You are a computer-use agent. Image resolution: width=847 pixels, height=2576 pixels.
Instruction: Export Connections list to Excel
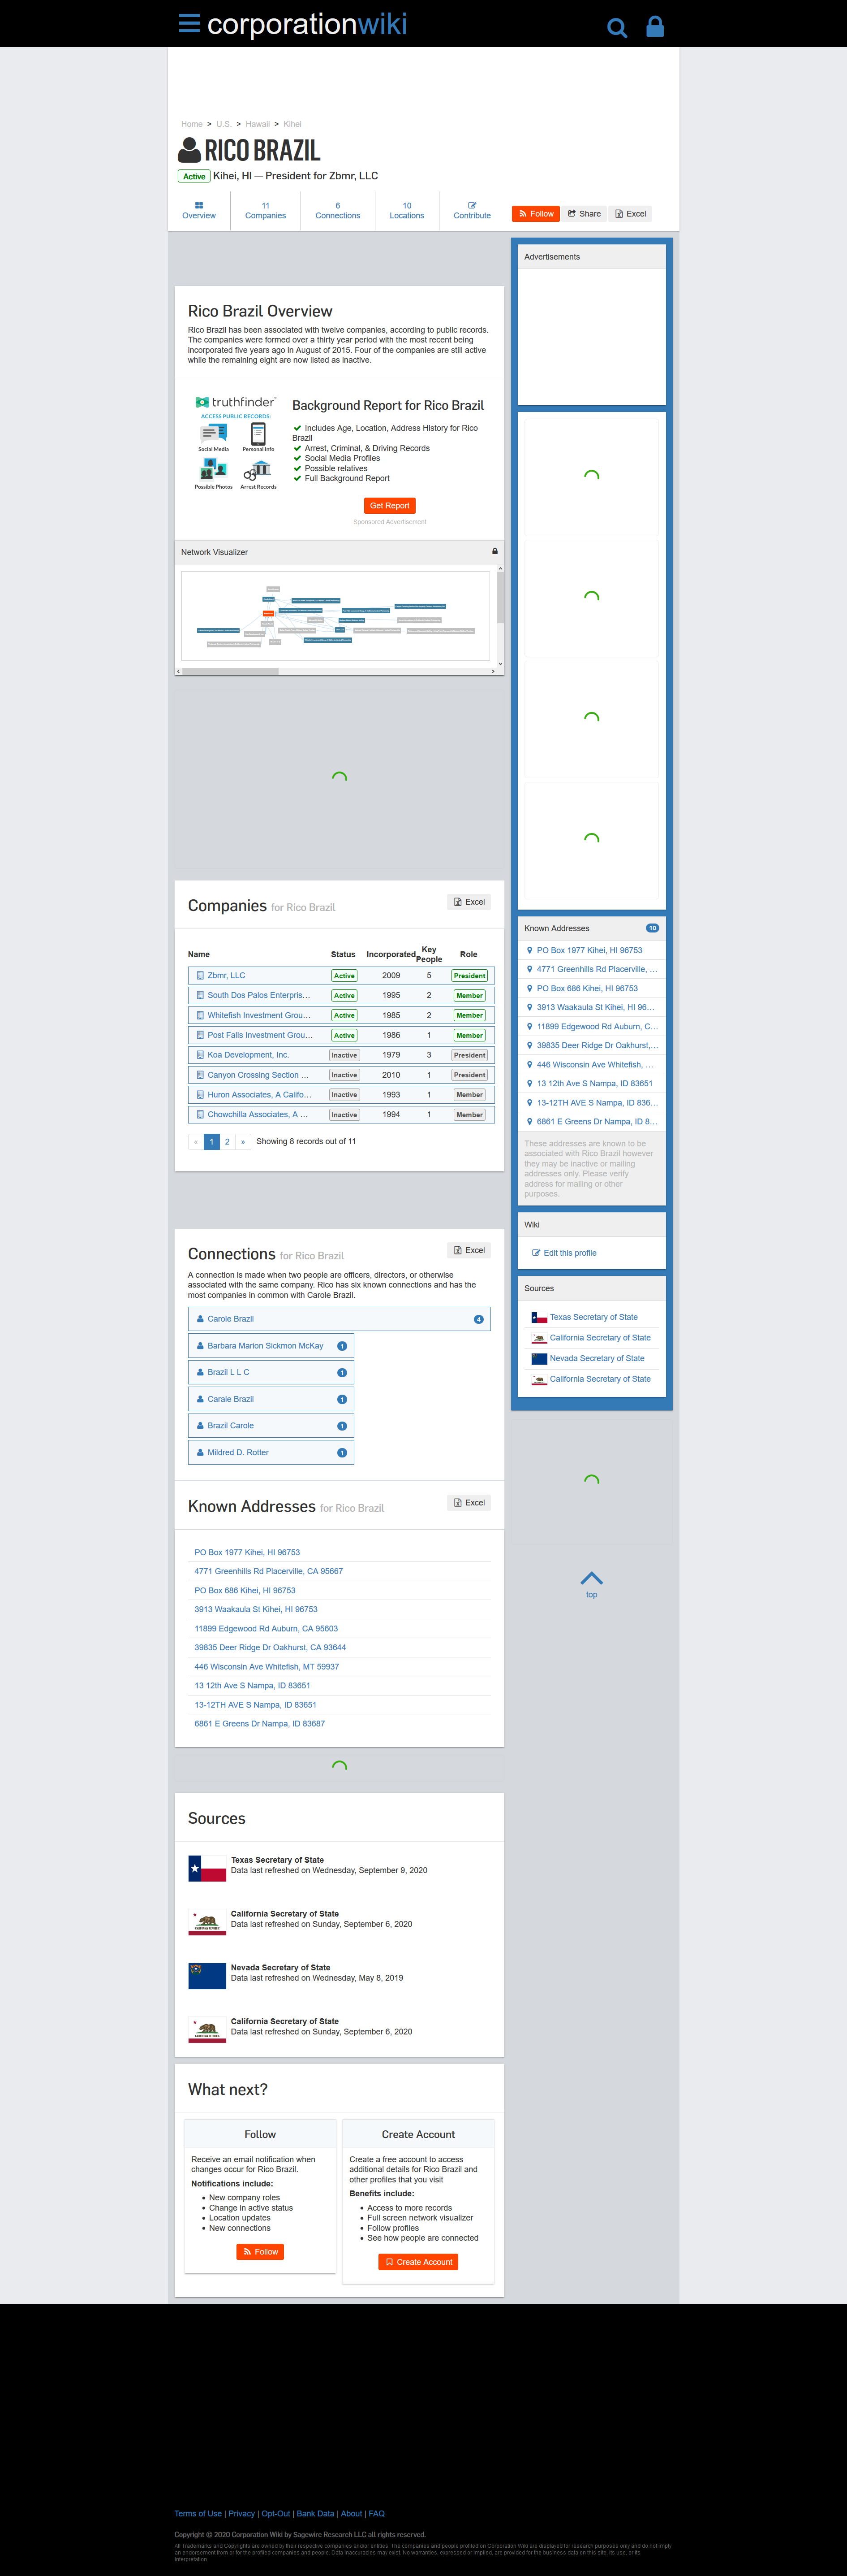pos(469,1250)
